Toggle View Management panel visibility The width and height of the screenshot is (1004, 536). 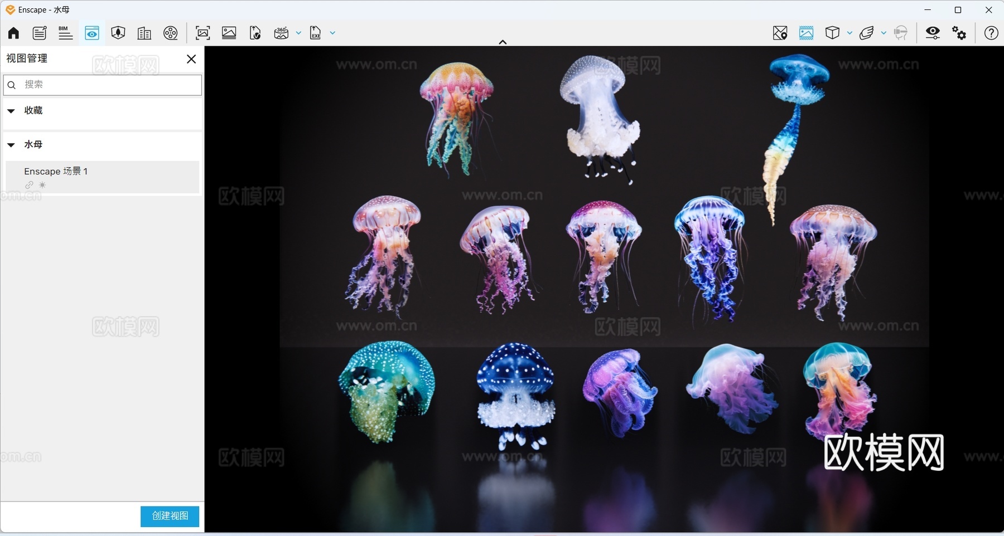click(91, 33)
